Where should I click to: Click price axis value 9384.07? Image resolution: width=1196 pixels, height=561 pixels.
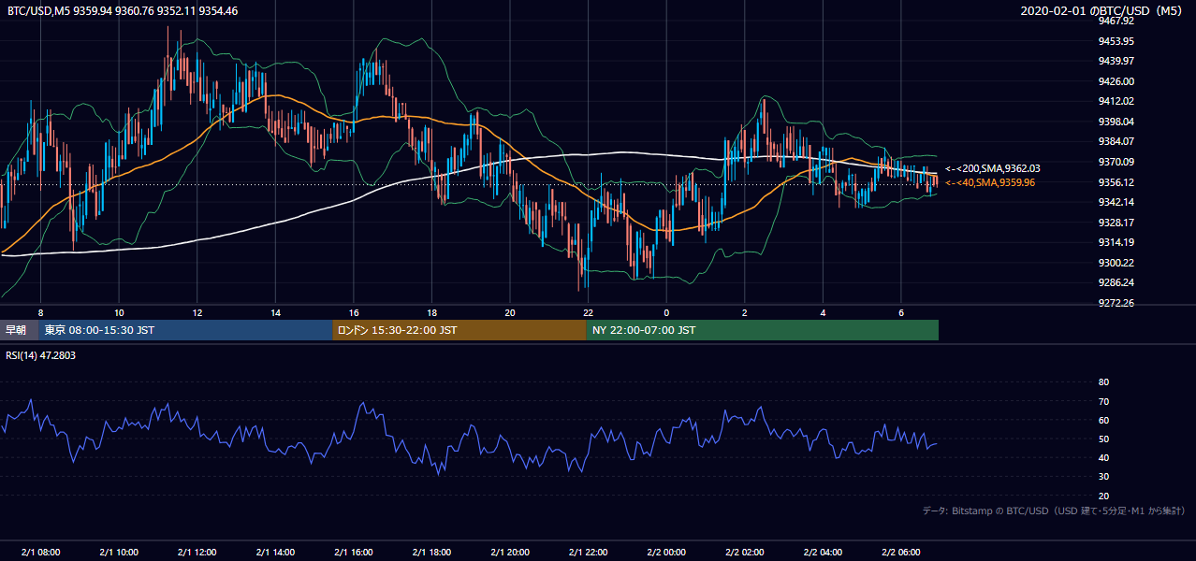1116,141
